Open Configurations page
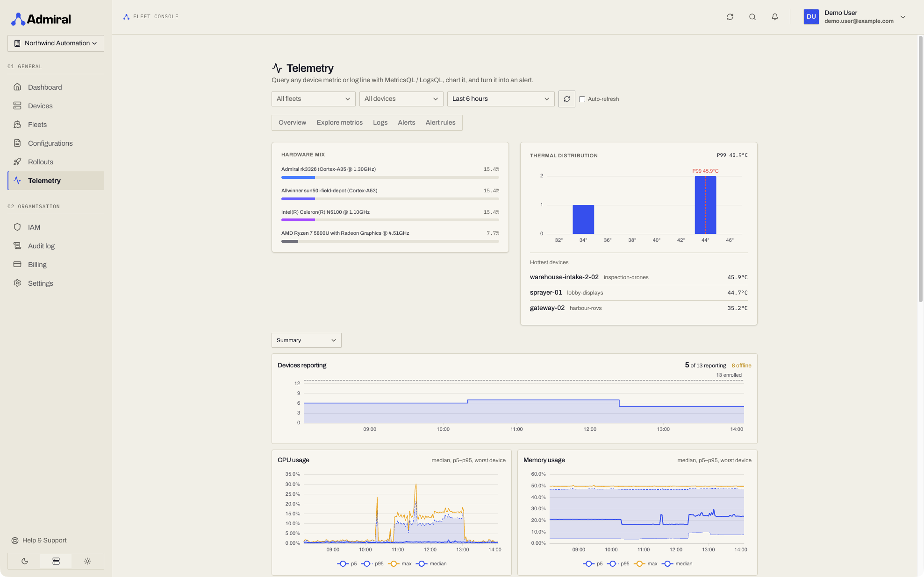This screenshot has width=924, height=577. point(56,143)
